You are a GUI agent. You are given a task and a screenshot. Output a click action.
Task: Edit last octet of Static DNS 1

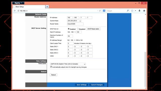click(x=90, y=47)
